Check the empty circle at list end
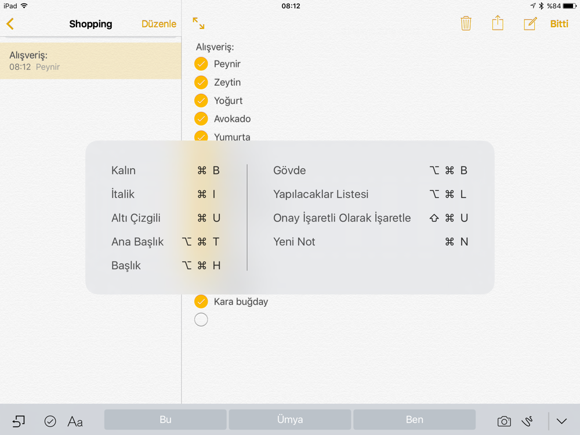The width and height of the screenshot is (580, 435). 201,320
